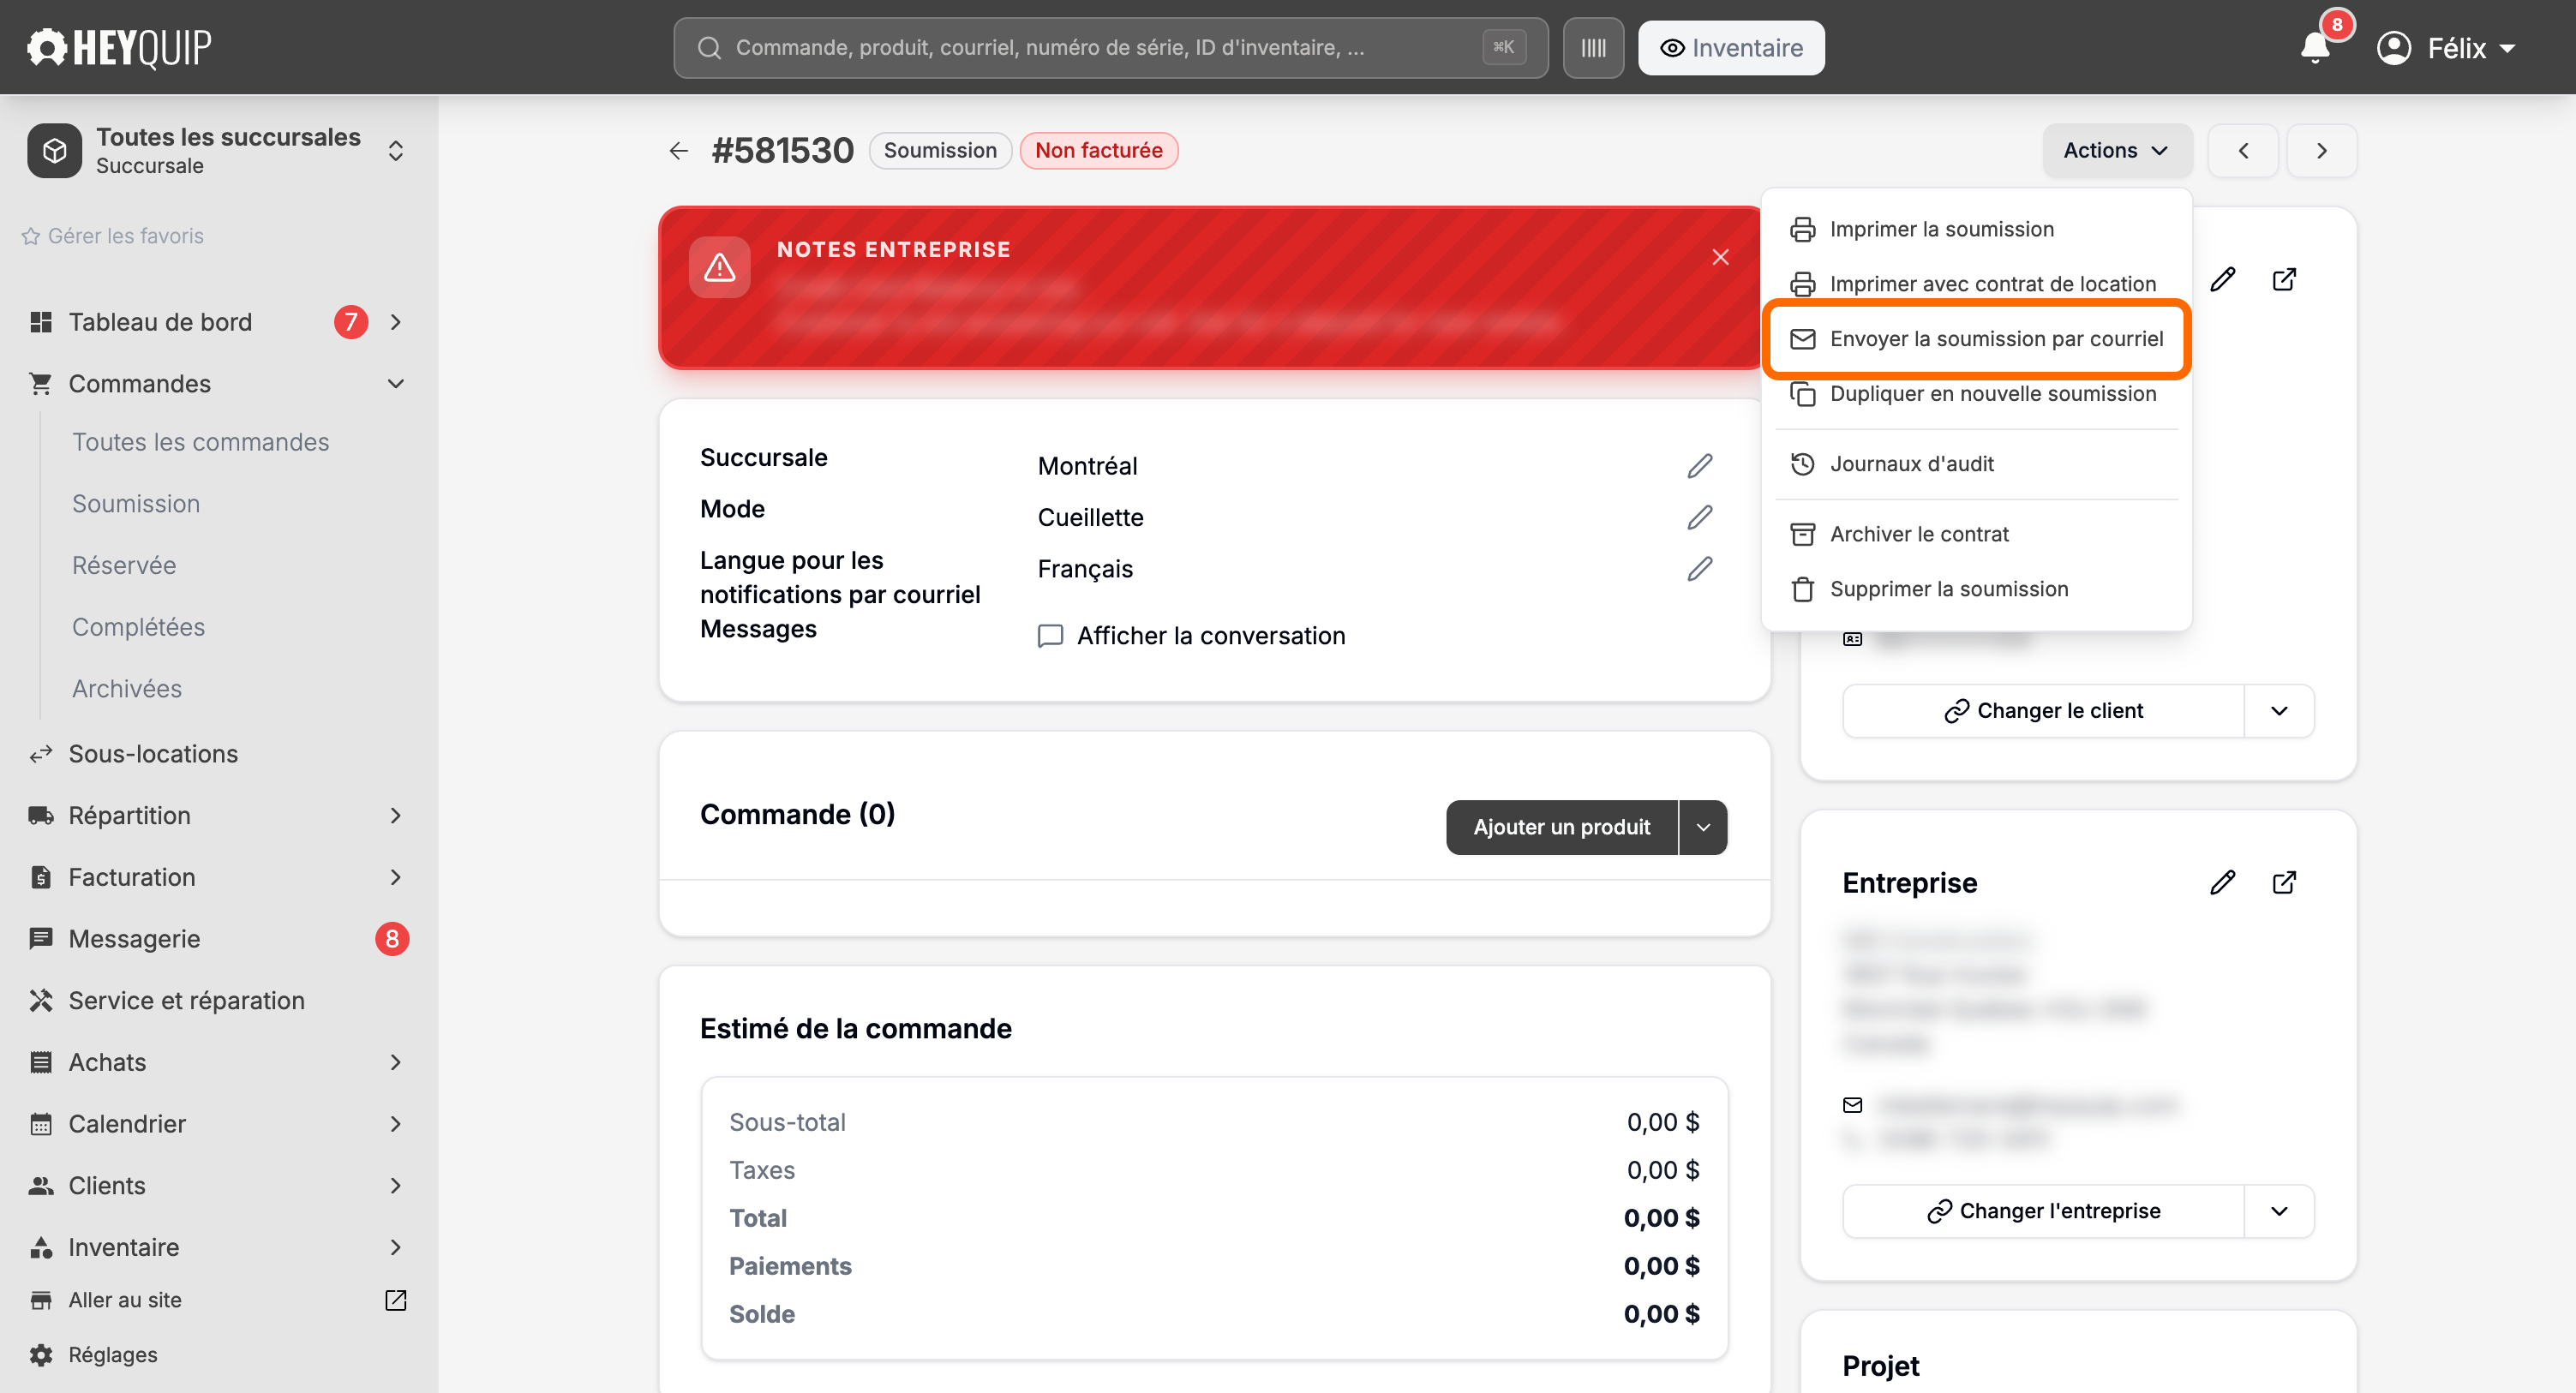This screenshot has width=2576, height=1393.
Task: Open the notifications bell
Action: (2314, 48)
